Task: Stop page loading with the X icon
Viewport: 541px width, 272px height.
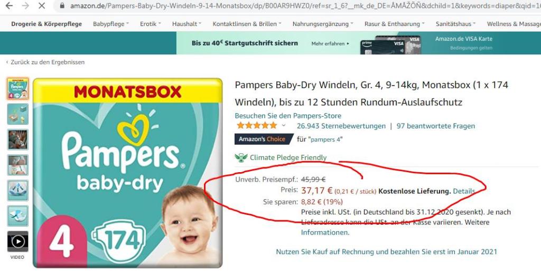Action: click(41, 6)
